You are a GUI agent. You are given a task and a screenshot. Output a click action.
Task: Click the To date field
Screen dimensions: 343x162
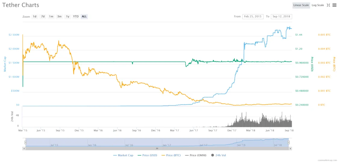pos(281,16)
